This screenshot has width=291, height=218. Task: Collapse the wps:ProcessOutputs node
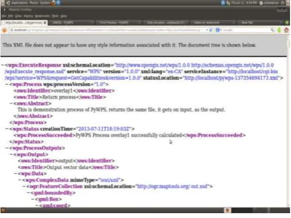[x=7, y=148]
